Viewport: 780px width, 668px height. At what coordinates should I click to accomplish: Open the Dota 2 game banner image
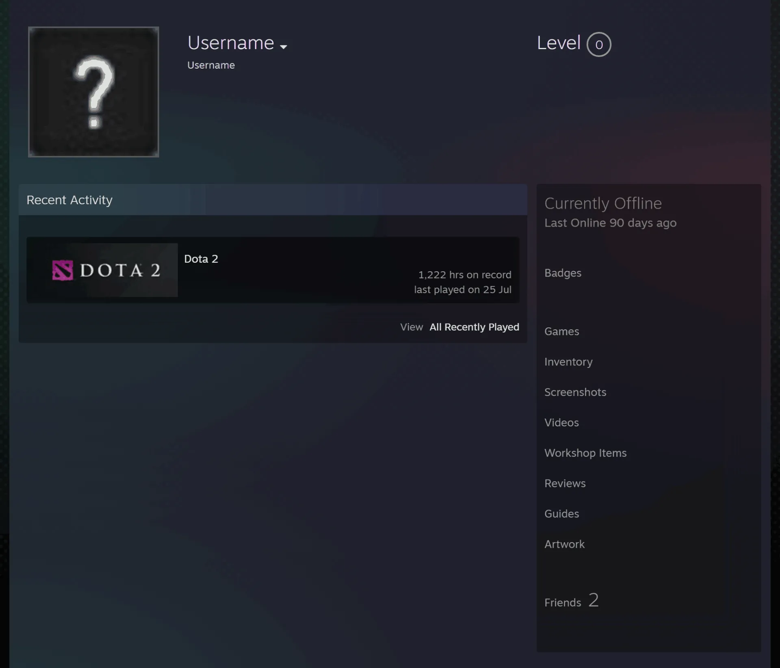pos(102,270)
